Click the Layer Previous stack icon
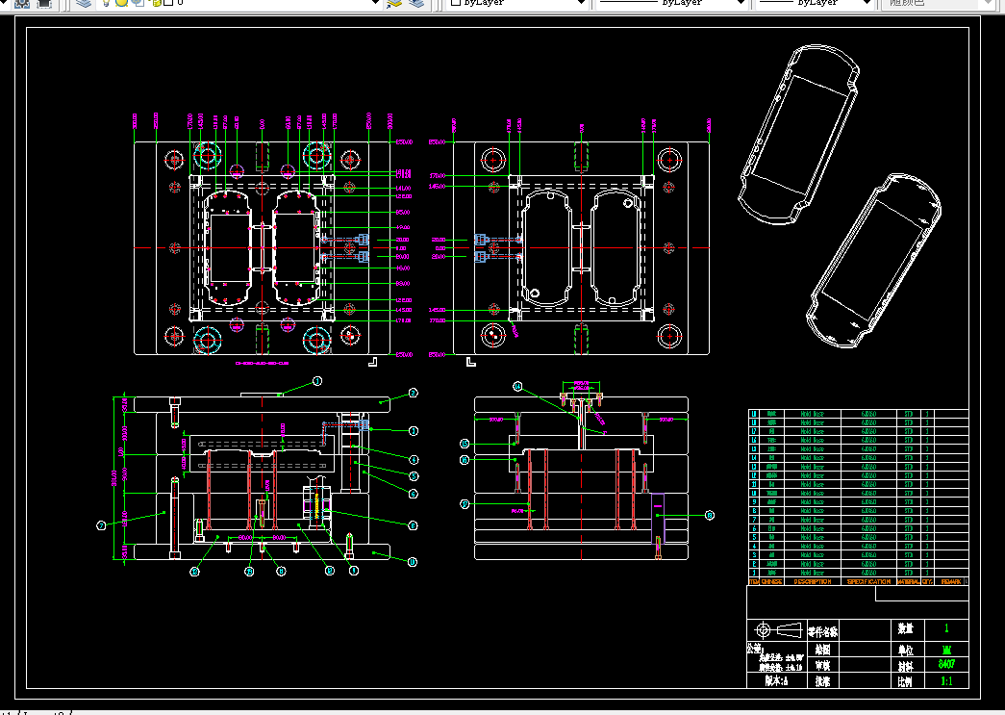1005x715 pixels. 416,3
